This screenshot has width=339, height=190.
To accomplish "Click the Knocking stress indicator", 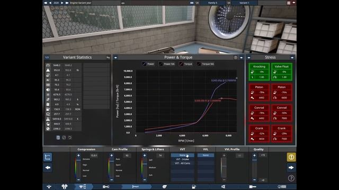I will [x=259, y=72].
